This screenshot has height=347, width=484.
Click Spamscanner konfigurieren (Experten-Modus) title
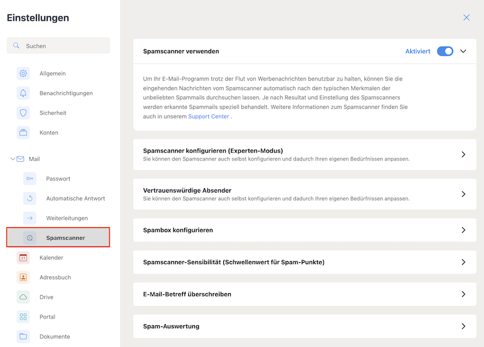(x=213, y=151)
